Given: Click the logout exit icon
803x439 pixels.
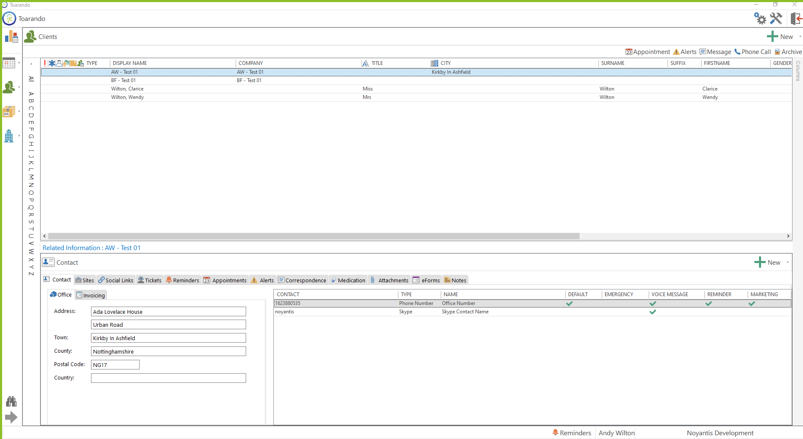Looking at the screenshot, I should 796,18.
